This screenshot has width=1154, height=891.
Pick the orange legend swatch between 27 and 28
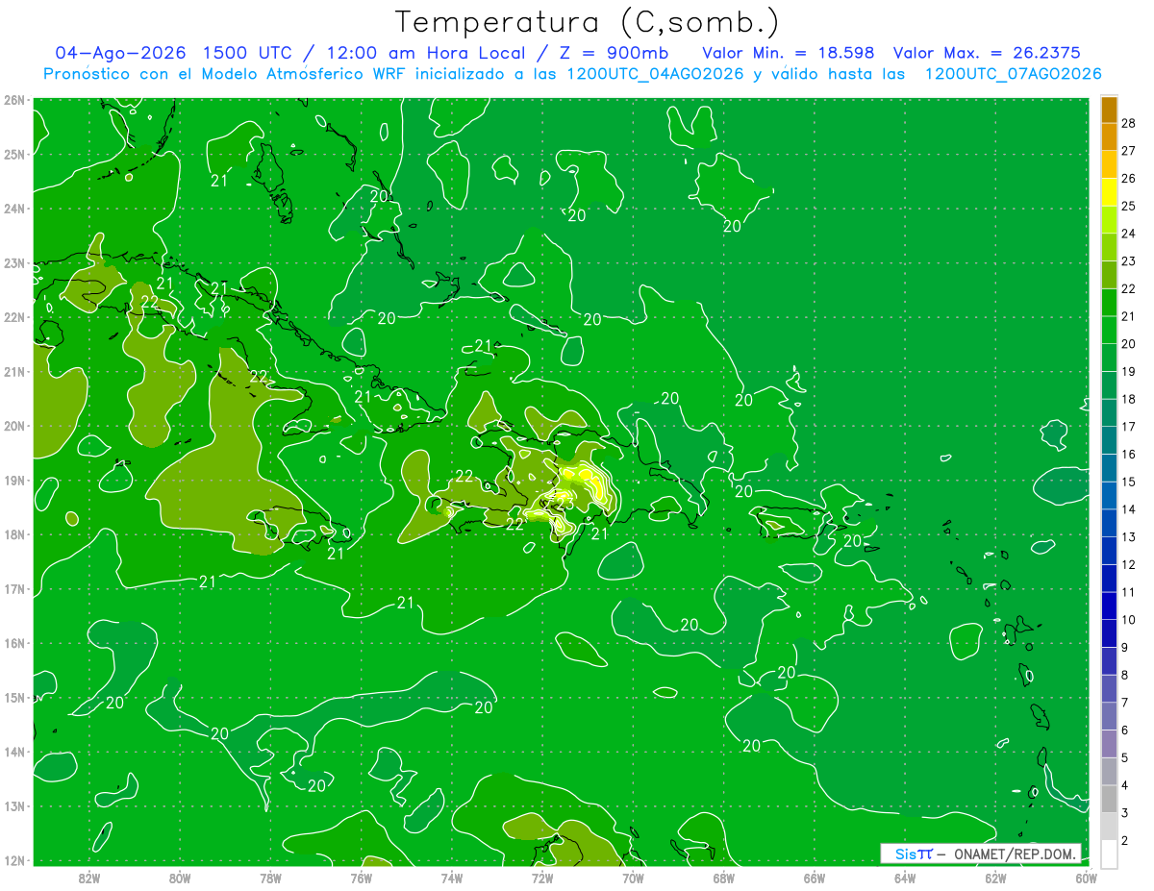[x=1109, y=137]
